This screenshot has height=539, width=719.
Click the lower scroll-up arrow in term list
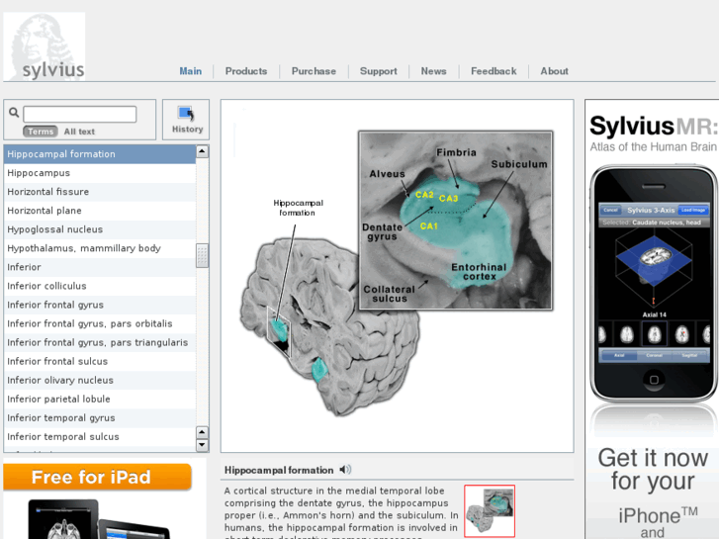pyautogui.click(x=202, y=432)
